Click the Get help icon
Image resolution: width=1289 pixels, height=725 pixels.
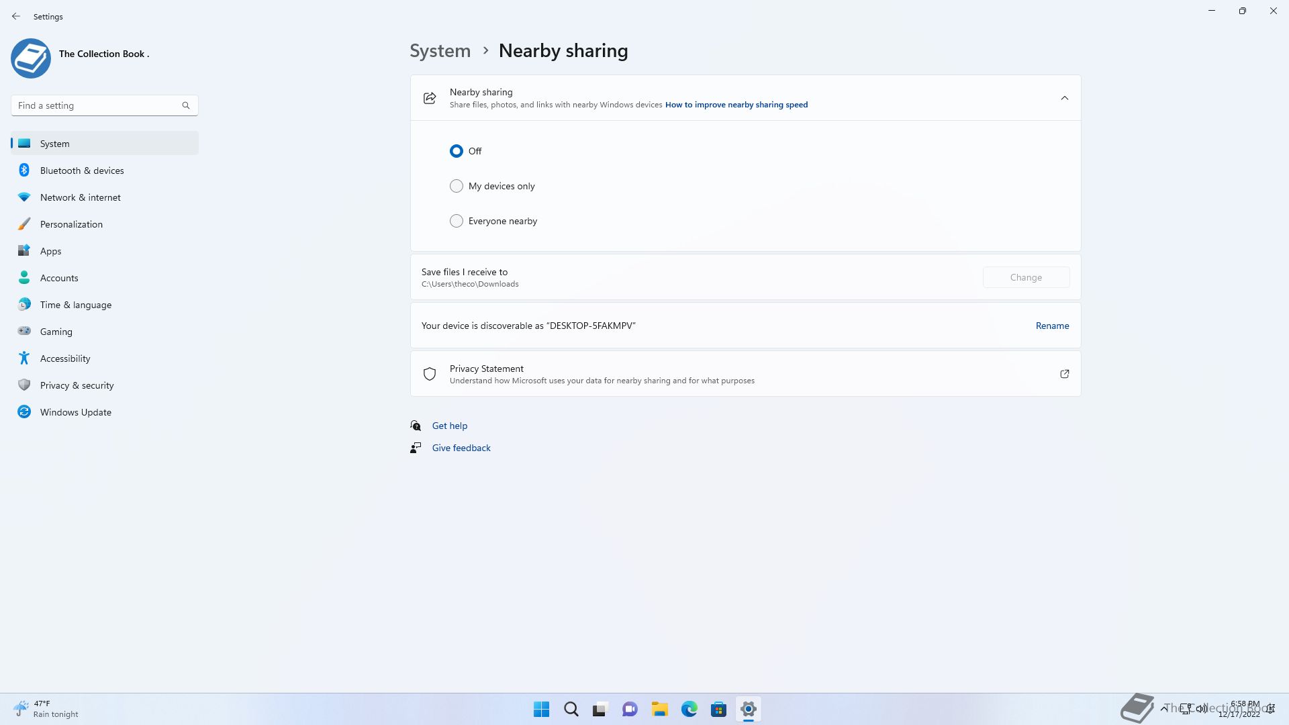[x=416, y=426]
